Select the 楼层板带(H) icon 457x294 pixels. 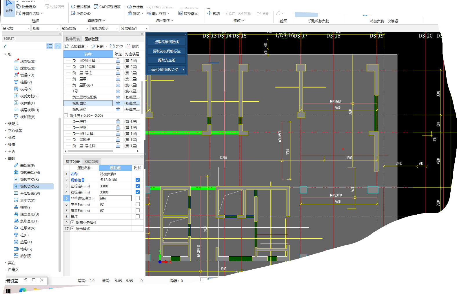click(16, 110)
